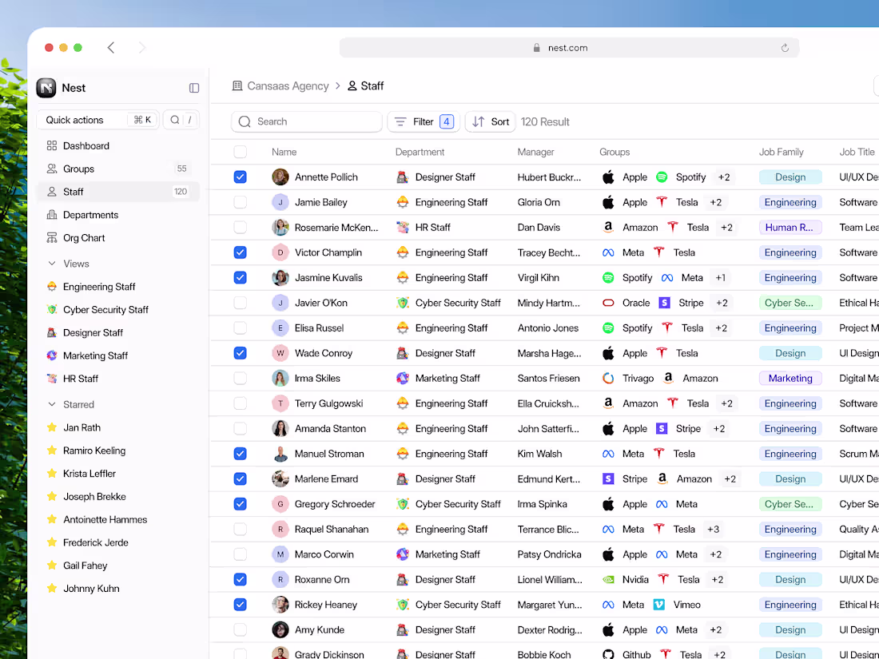Open the Nest app logo menu
This screenshot has height=659, width=879.
point(46,88)
